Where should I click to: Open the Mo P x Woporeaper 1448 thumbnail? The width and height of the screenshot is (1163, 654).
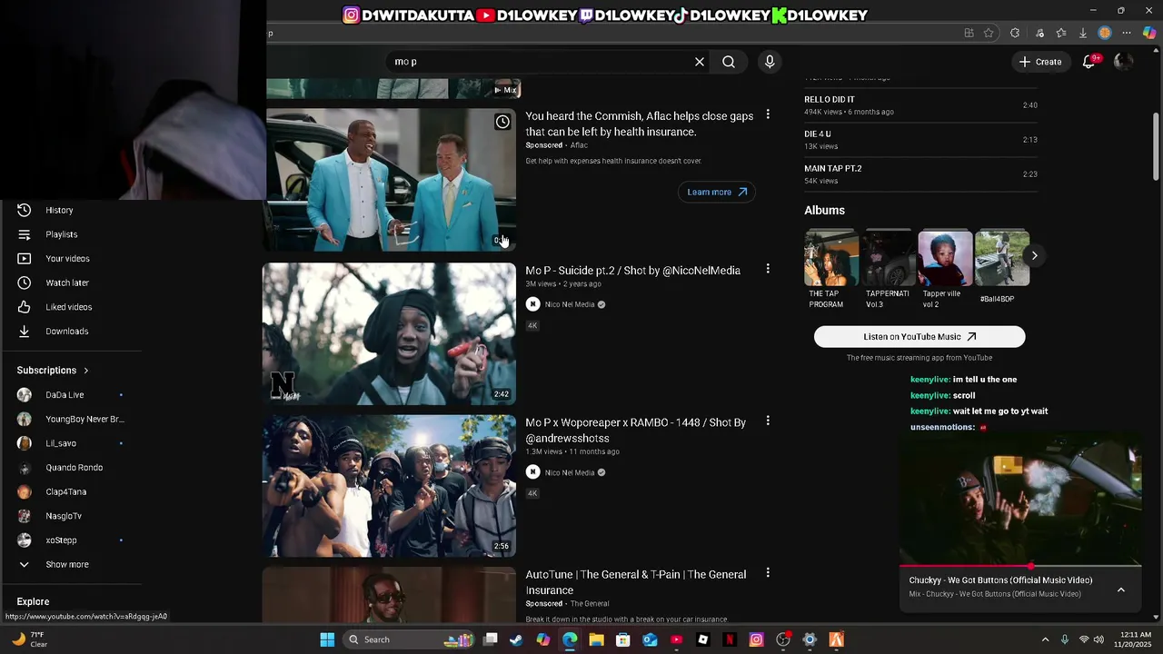click(x=389, y=486)
